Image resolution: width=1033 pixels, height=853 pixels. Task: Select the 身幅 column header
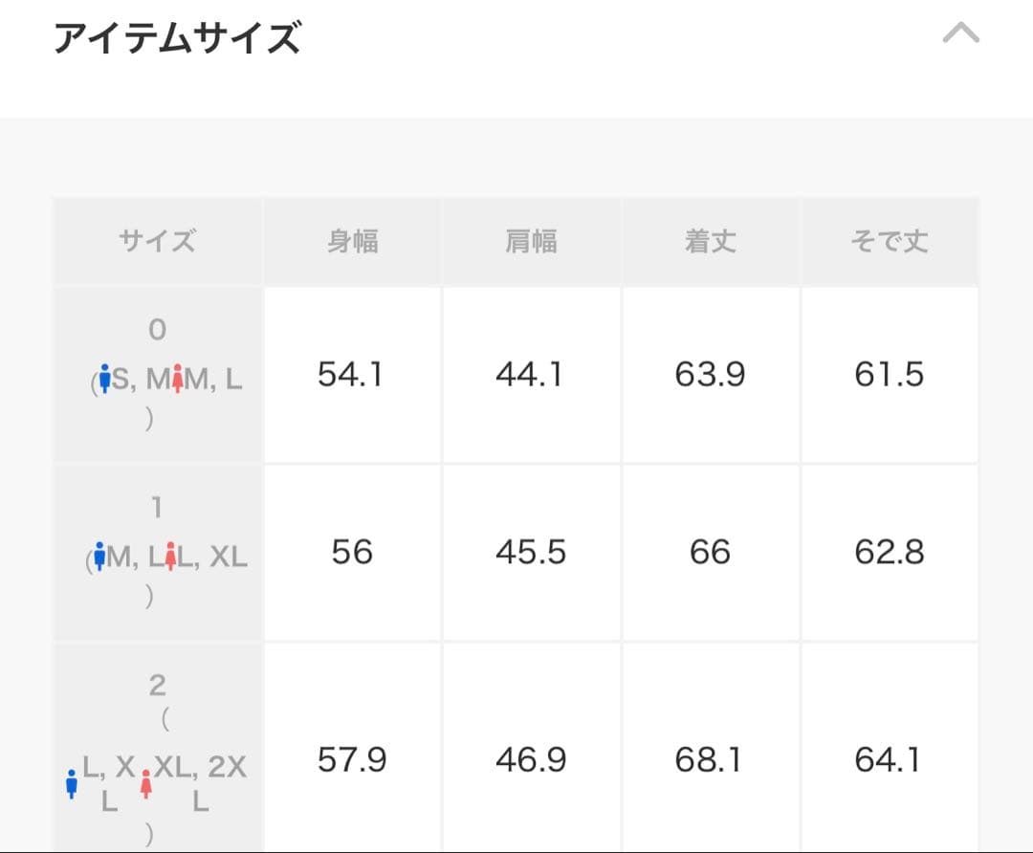(x=352, y=241)
